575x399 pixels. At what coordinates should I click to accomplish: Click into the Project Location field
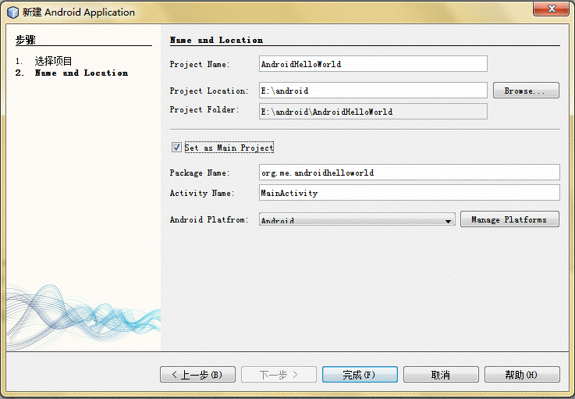pos(373,91)
